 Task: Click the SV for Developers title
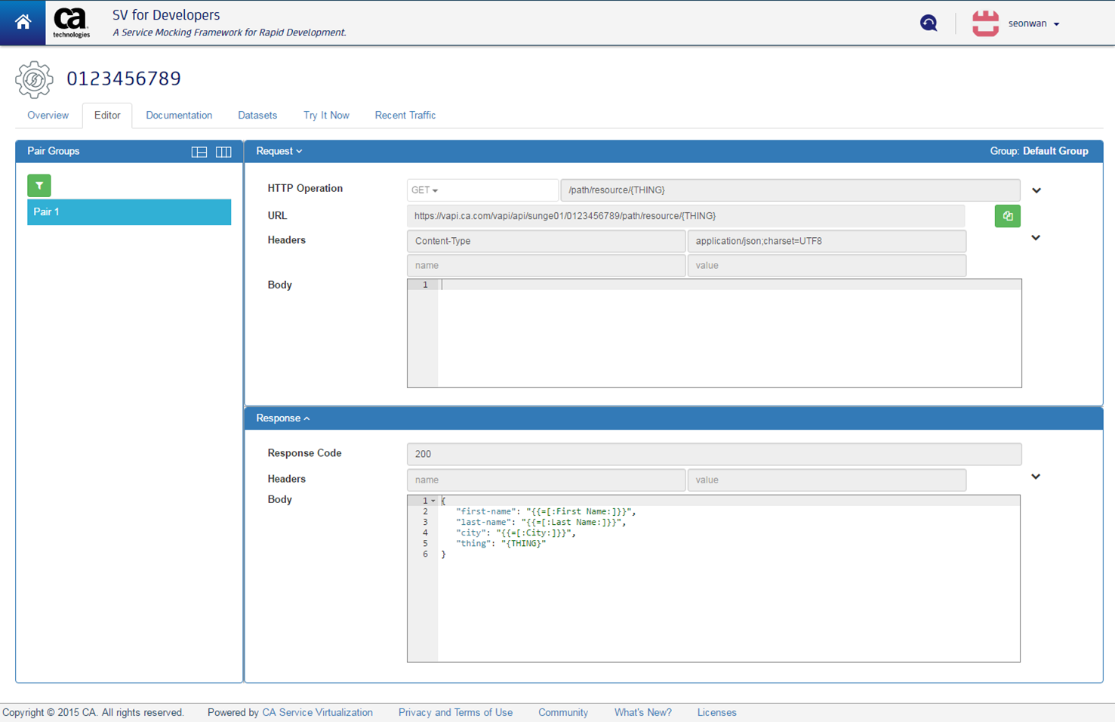point(166,15)
